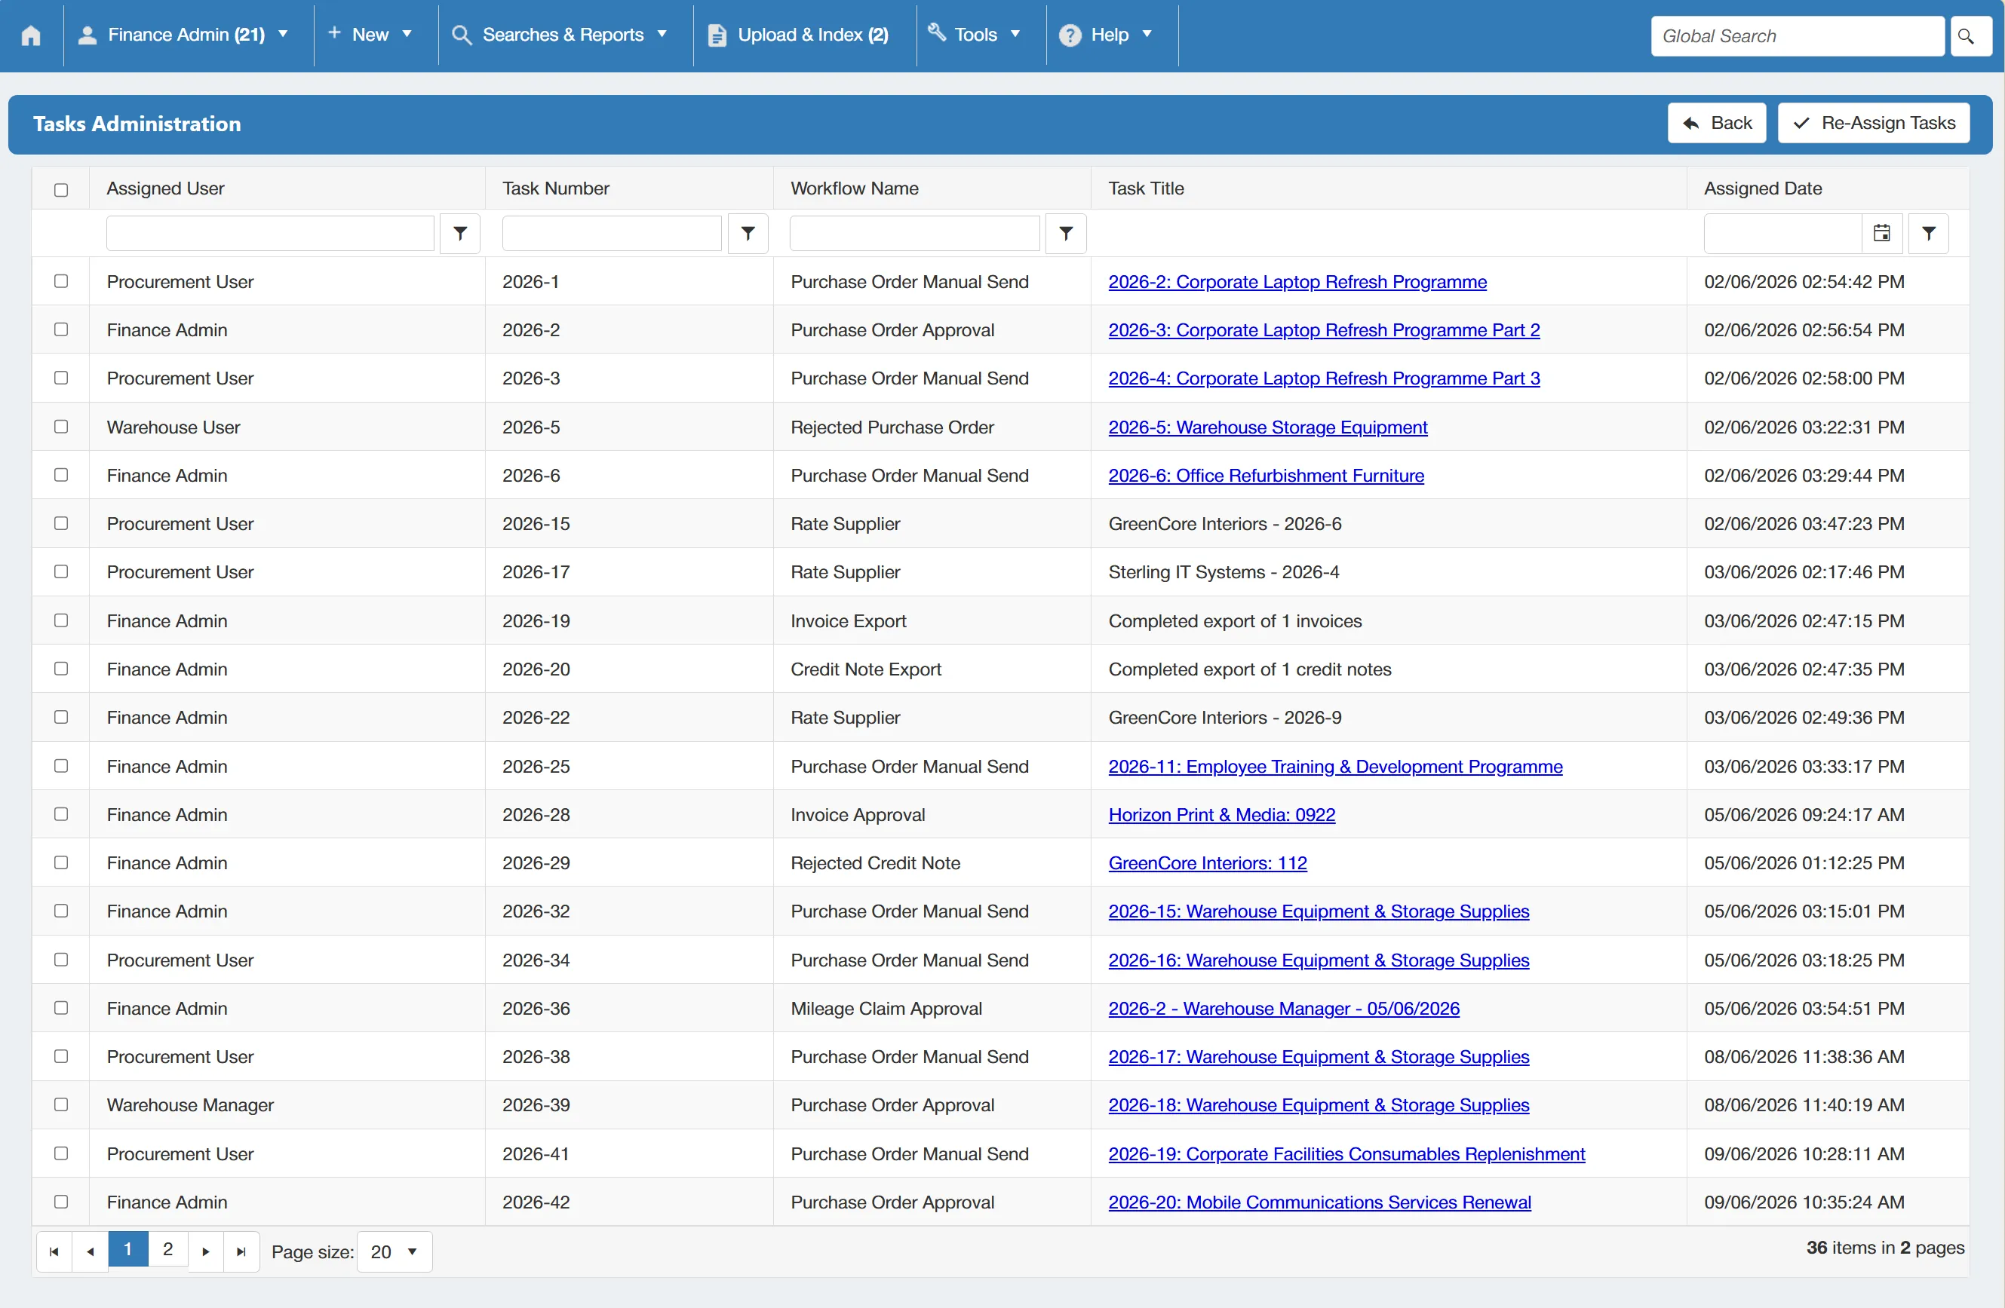Viewport: 2005px width, 1308px height.
Task: Click the Assigned Date filter input
Action: (x=1782, y=233)
